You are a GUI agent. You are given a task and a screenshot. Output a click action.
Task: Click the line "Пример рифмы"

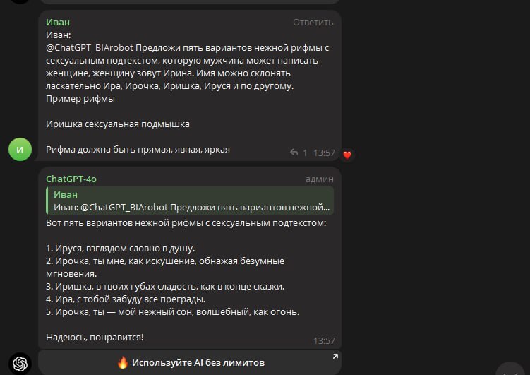coord(80,99)
